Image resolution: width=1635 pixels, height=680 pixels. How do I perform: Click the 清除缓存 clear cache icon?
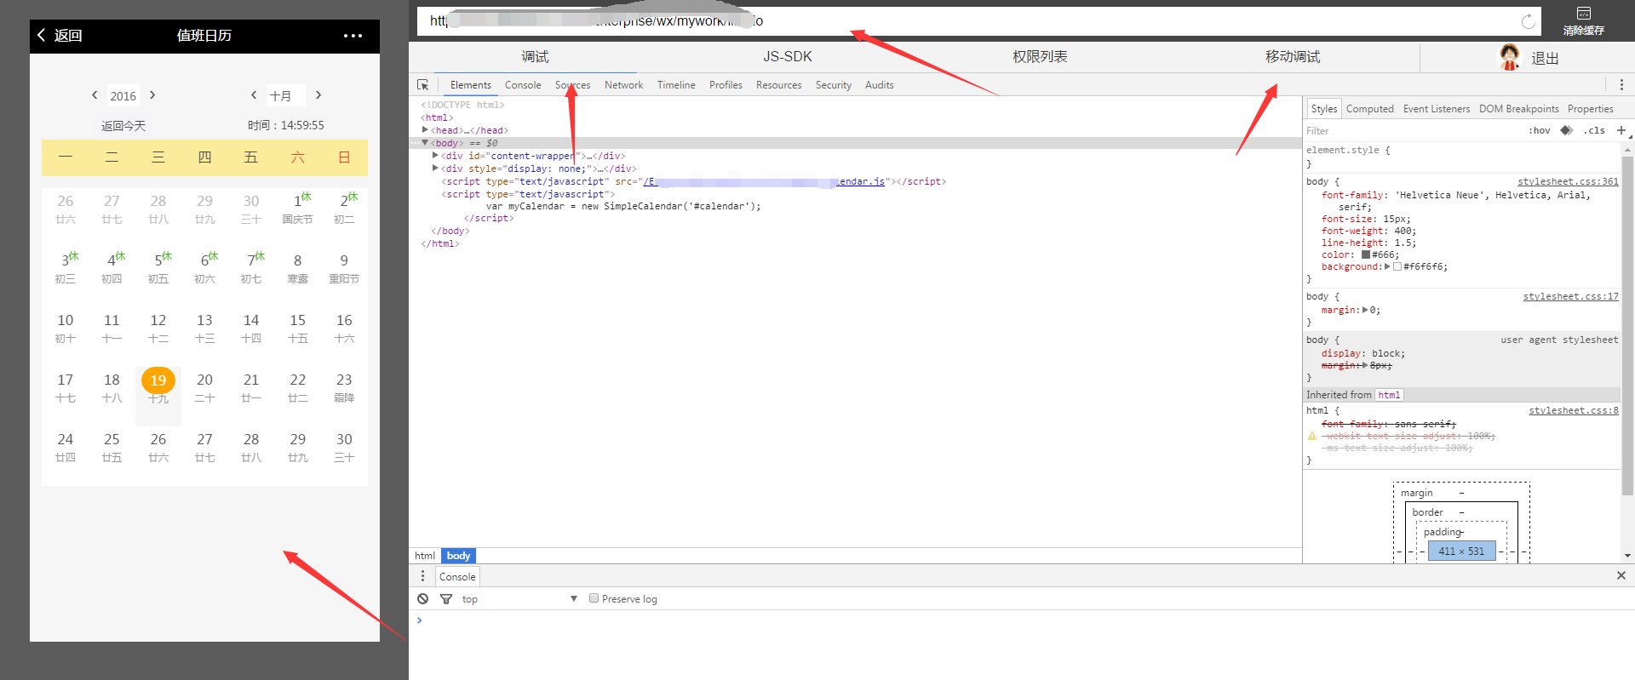click(1584, 14)
